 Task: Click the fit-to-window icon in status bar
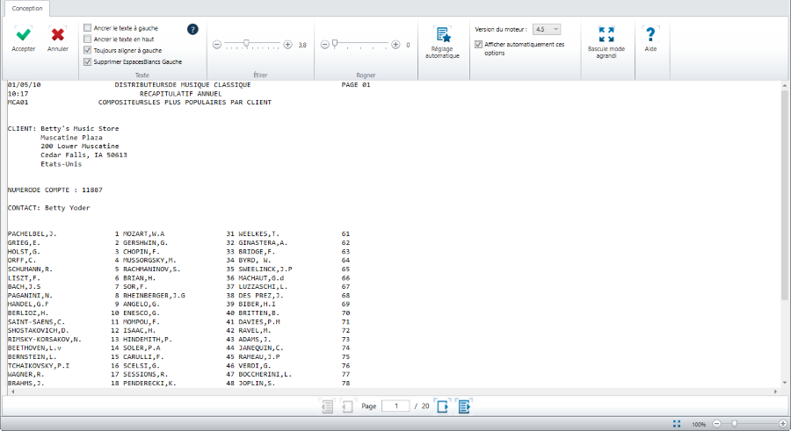[676, 423]
